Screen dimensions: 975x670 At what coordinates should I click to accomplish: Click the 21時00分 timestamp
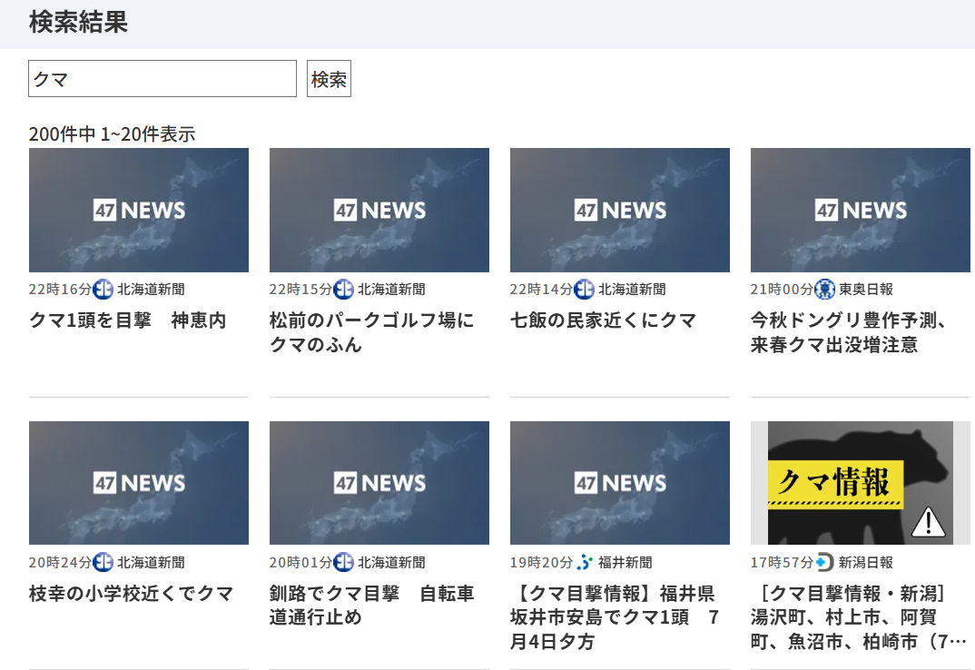[x=783, y=290]
